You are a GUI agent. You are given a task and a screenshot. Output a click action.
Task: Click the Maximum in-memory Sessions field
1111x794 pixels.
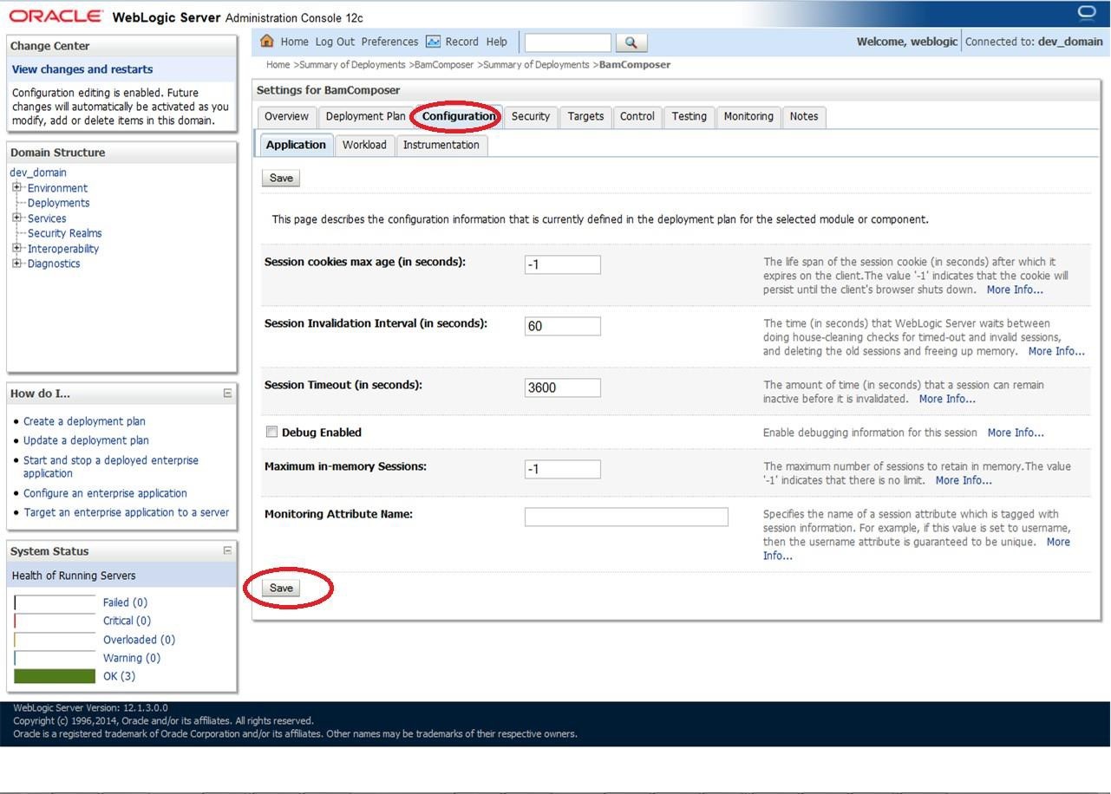coord(563,469)
